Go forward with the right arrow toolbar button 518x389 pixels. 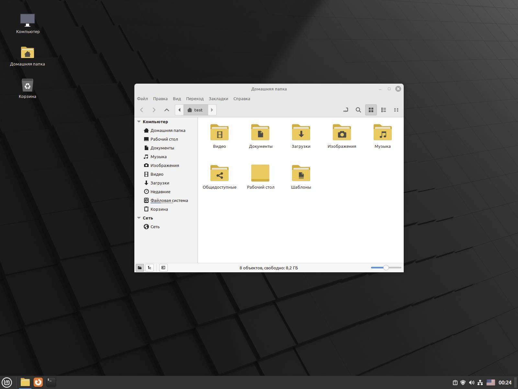154,110
